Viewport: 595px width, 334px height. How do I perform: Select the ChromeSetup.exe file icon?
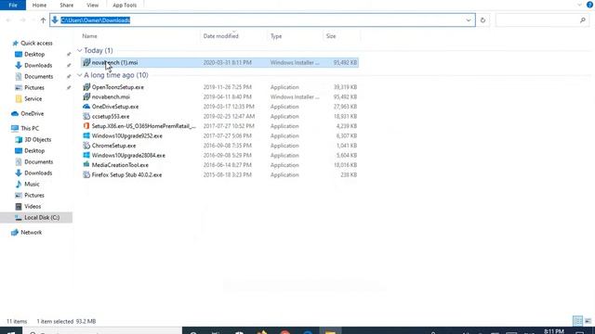(86, 146)
